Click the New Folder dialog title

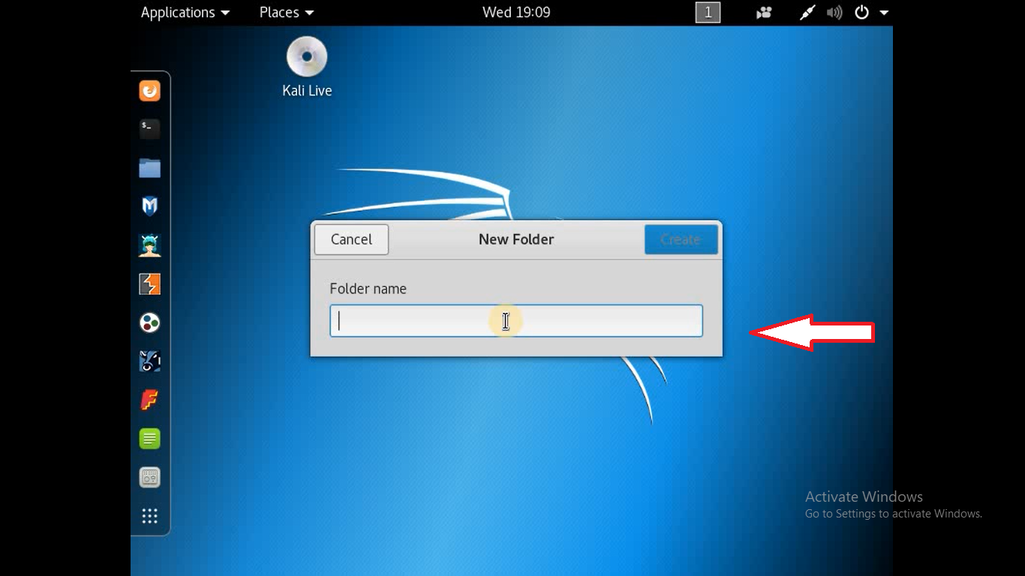click(516, 239)
